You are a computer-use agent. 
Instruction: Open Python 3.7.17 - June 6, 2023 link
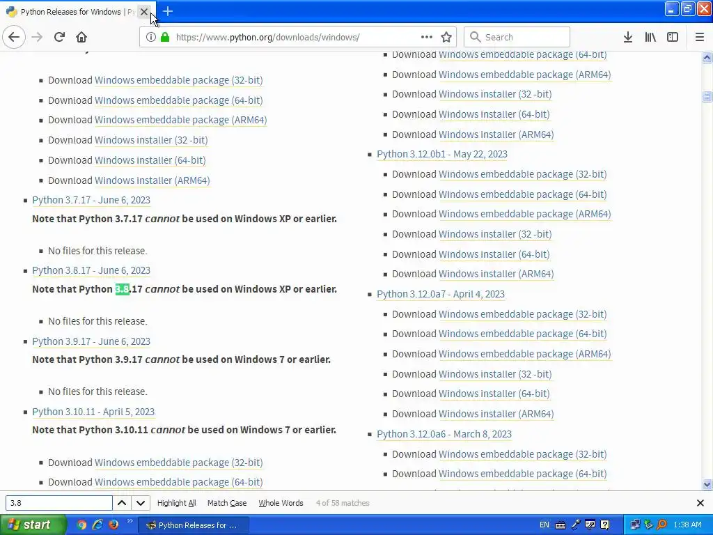91,200
